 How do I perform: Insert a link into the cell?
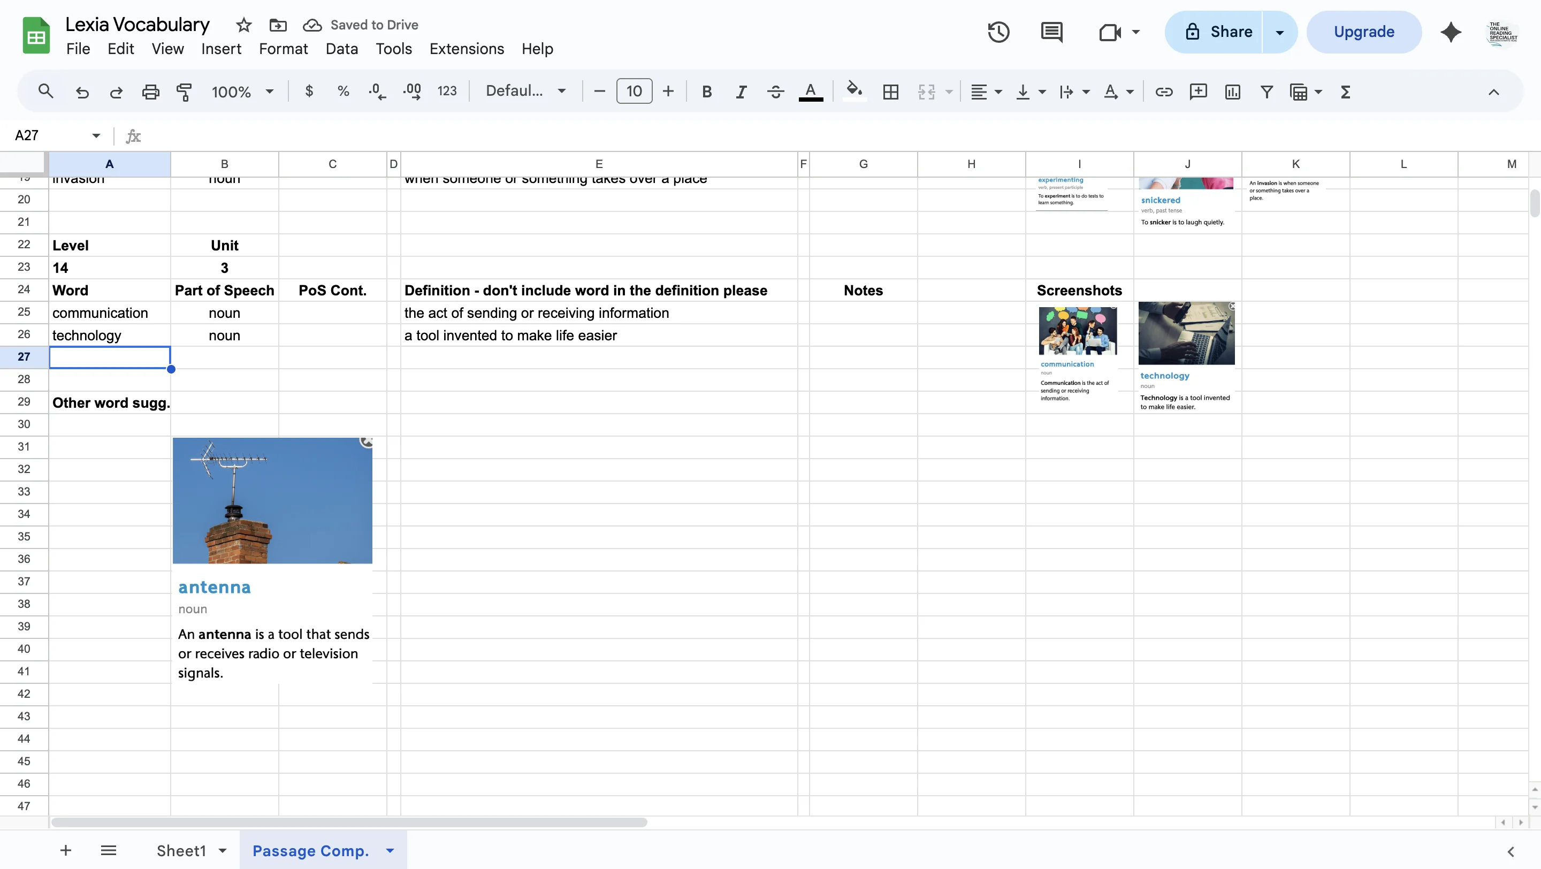click(1163, 91)
